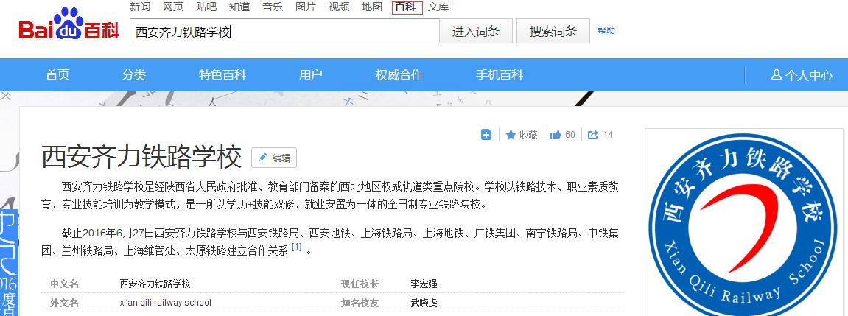Open 用户 in the navigation bar
848x316 pixels.
point(310,75)
